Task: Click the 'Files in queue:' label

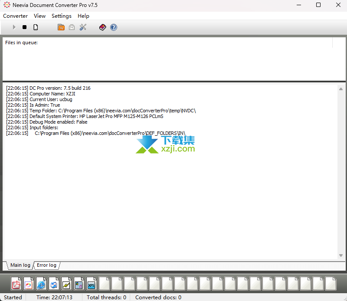Action: 21,43
